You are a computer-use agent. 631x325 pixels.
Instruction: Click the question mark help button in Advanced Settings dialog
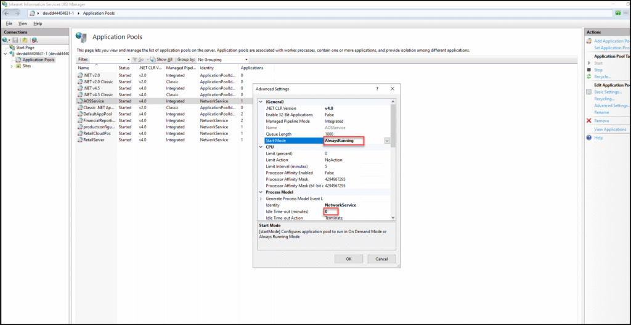click(x=377, y=89)
